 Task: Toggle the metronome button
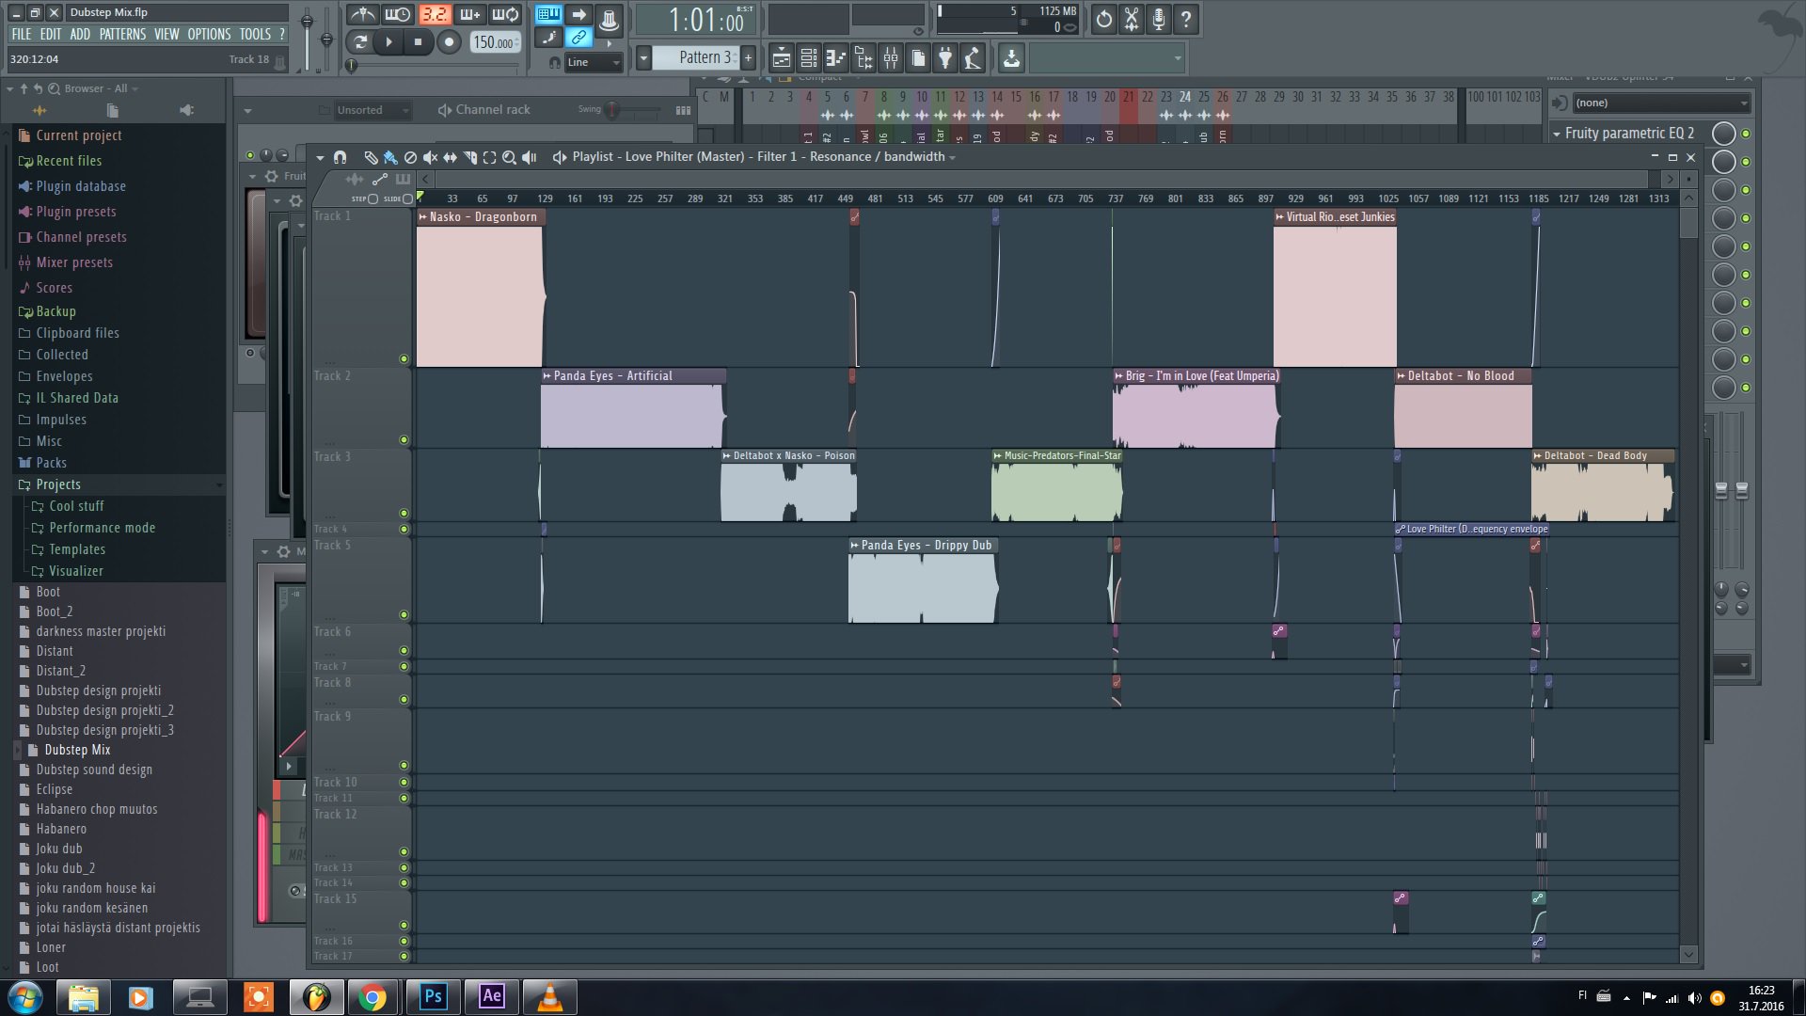coord(362,14)
